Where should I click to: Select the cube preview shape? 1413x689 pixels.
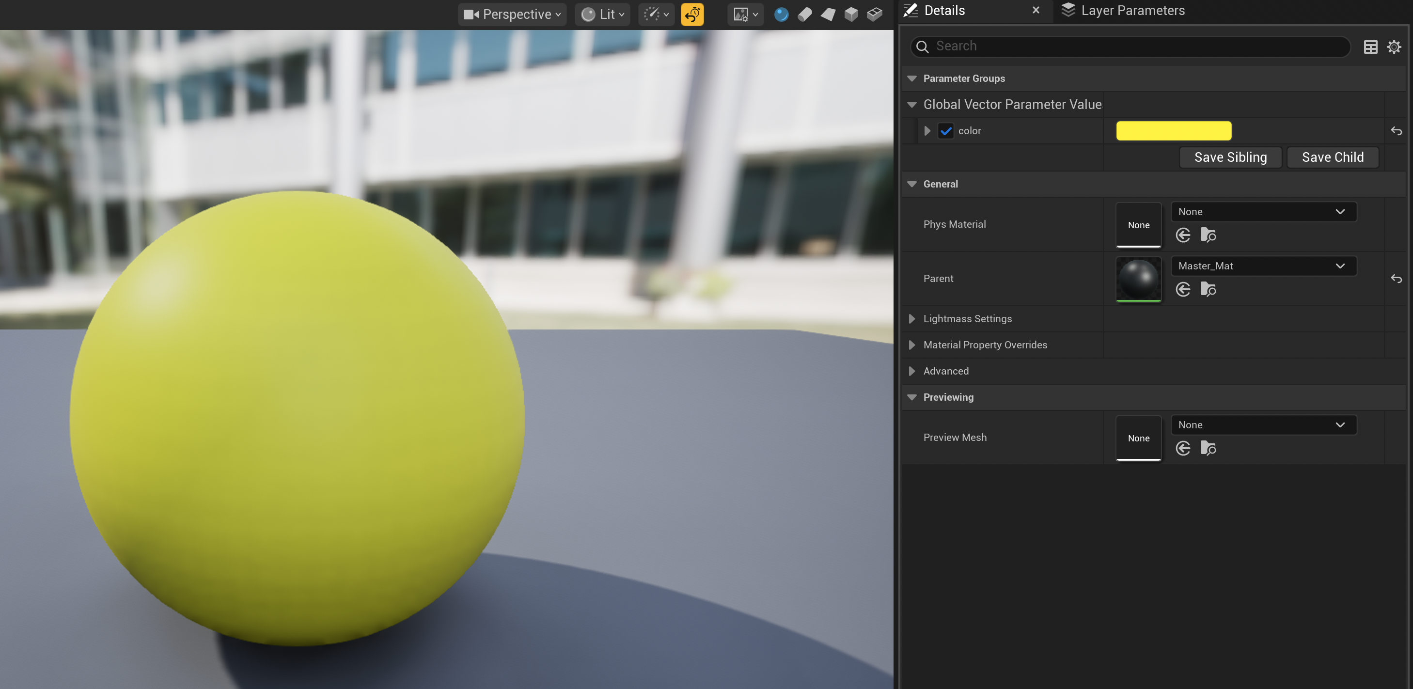pos(851,14)
